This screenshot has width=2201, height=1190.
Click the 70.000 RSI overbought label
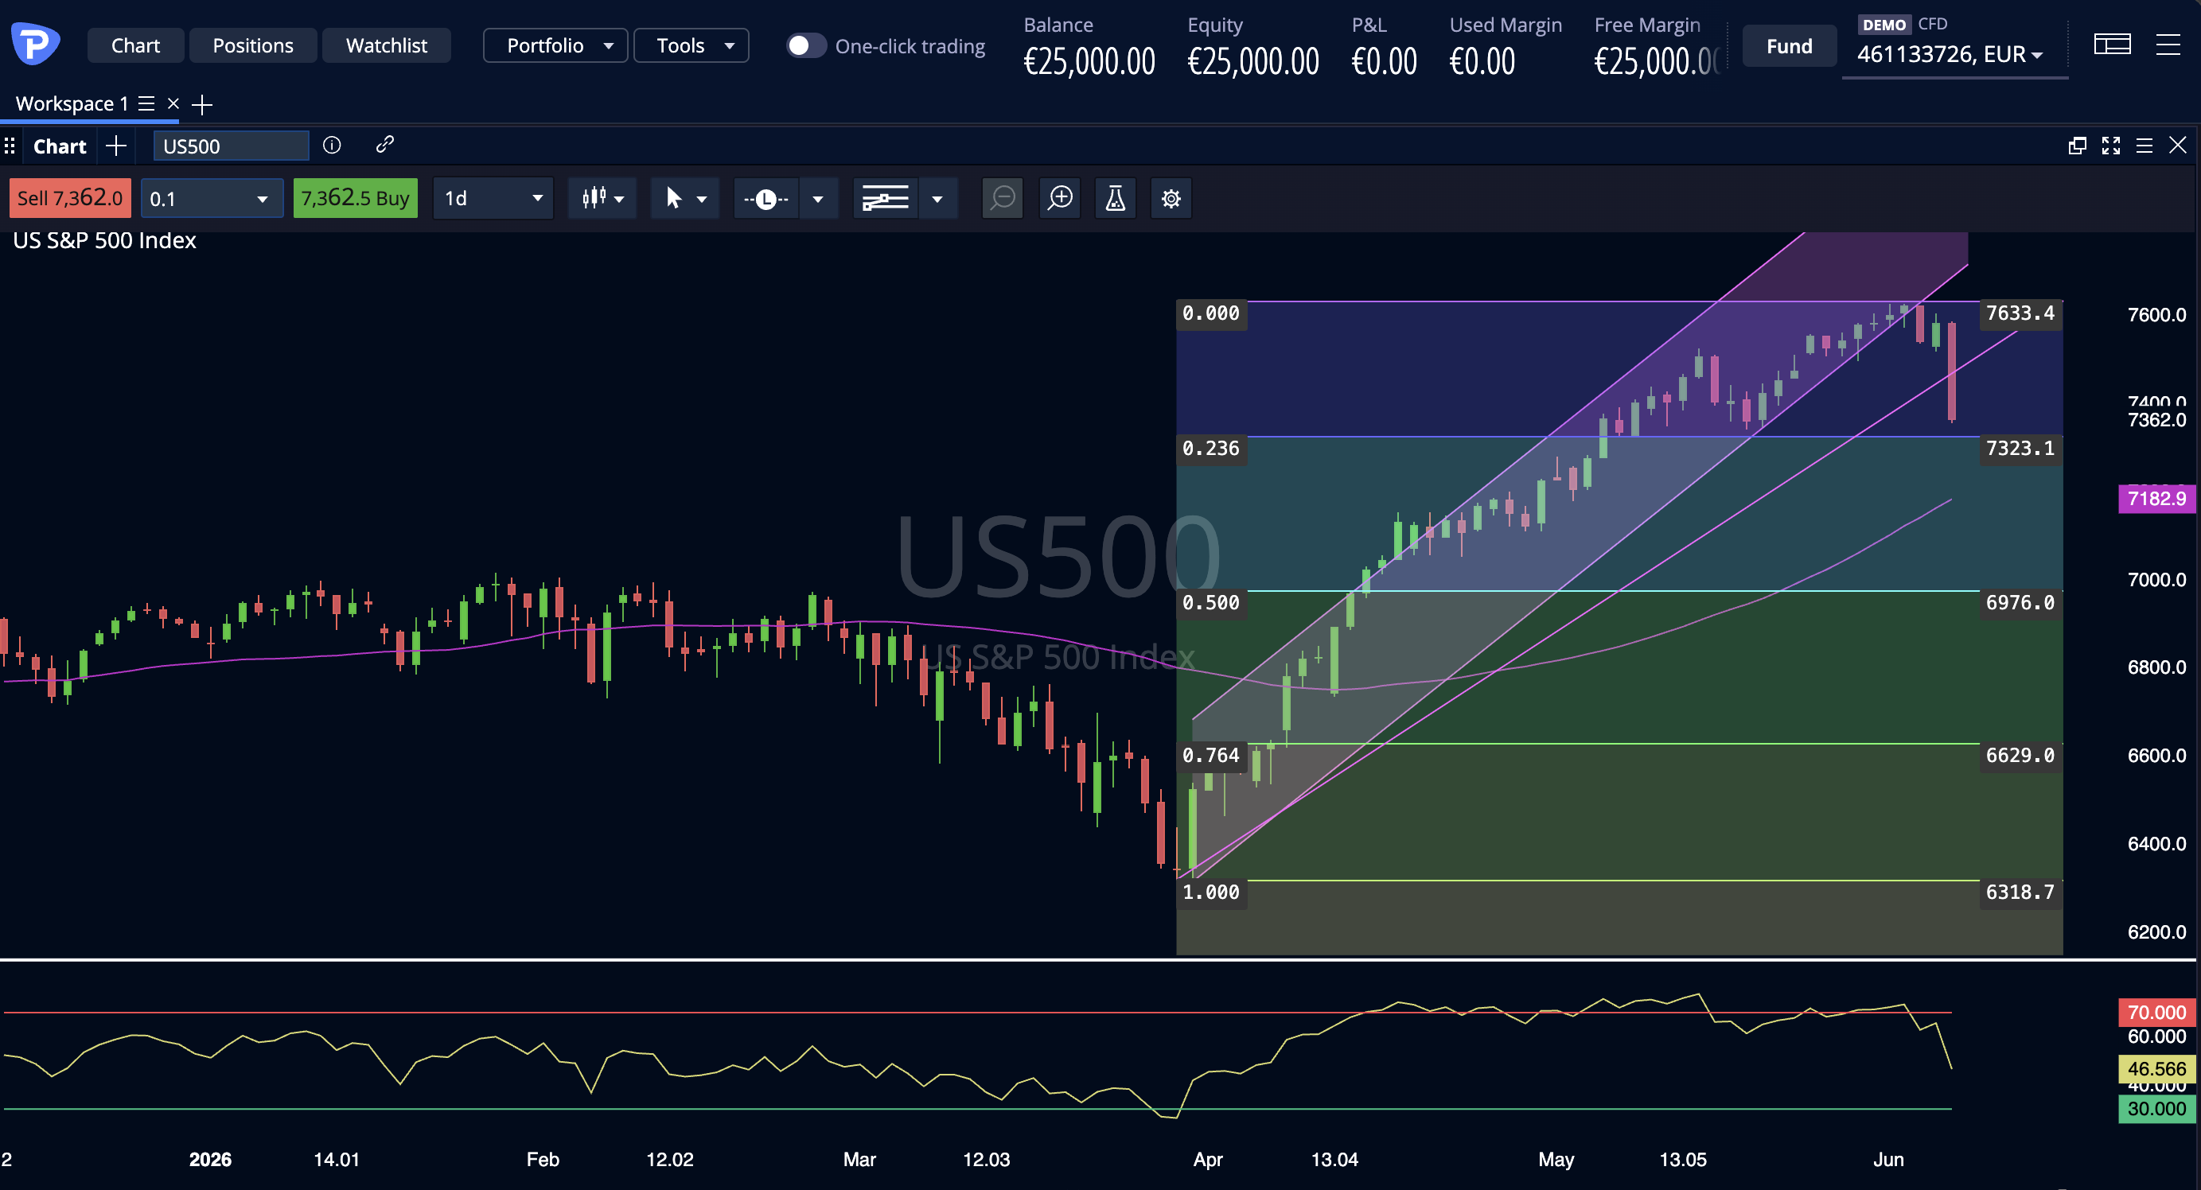(2156, 1013)
